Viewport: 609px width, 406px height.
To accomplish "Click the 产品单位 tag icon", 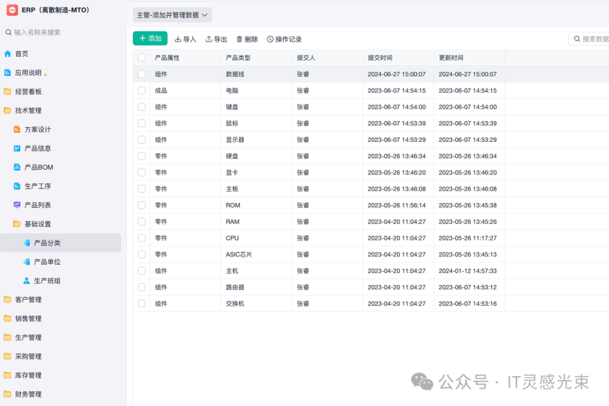I will coord(27,262).
